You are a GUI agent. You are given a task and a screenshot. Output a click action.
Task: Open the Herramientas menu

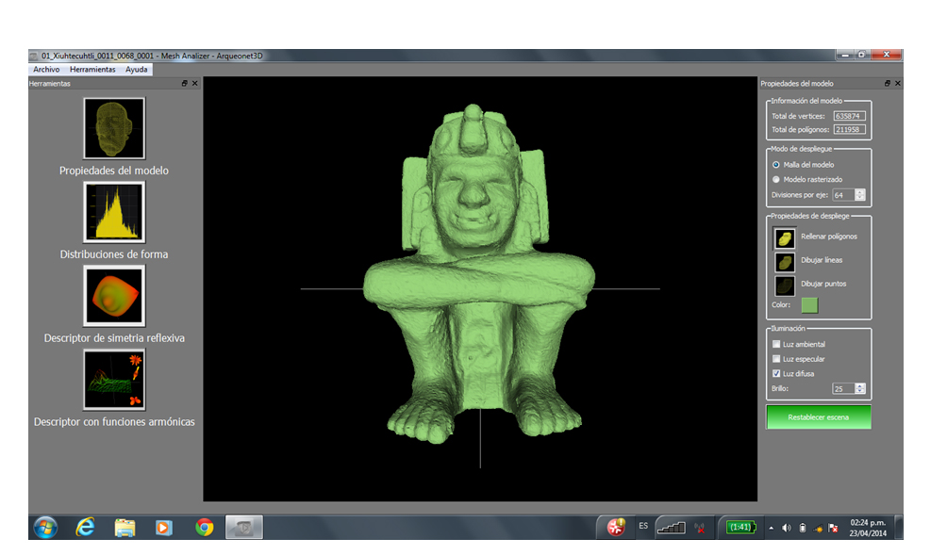(x=92, y=70)
